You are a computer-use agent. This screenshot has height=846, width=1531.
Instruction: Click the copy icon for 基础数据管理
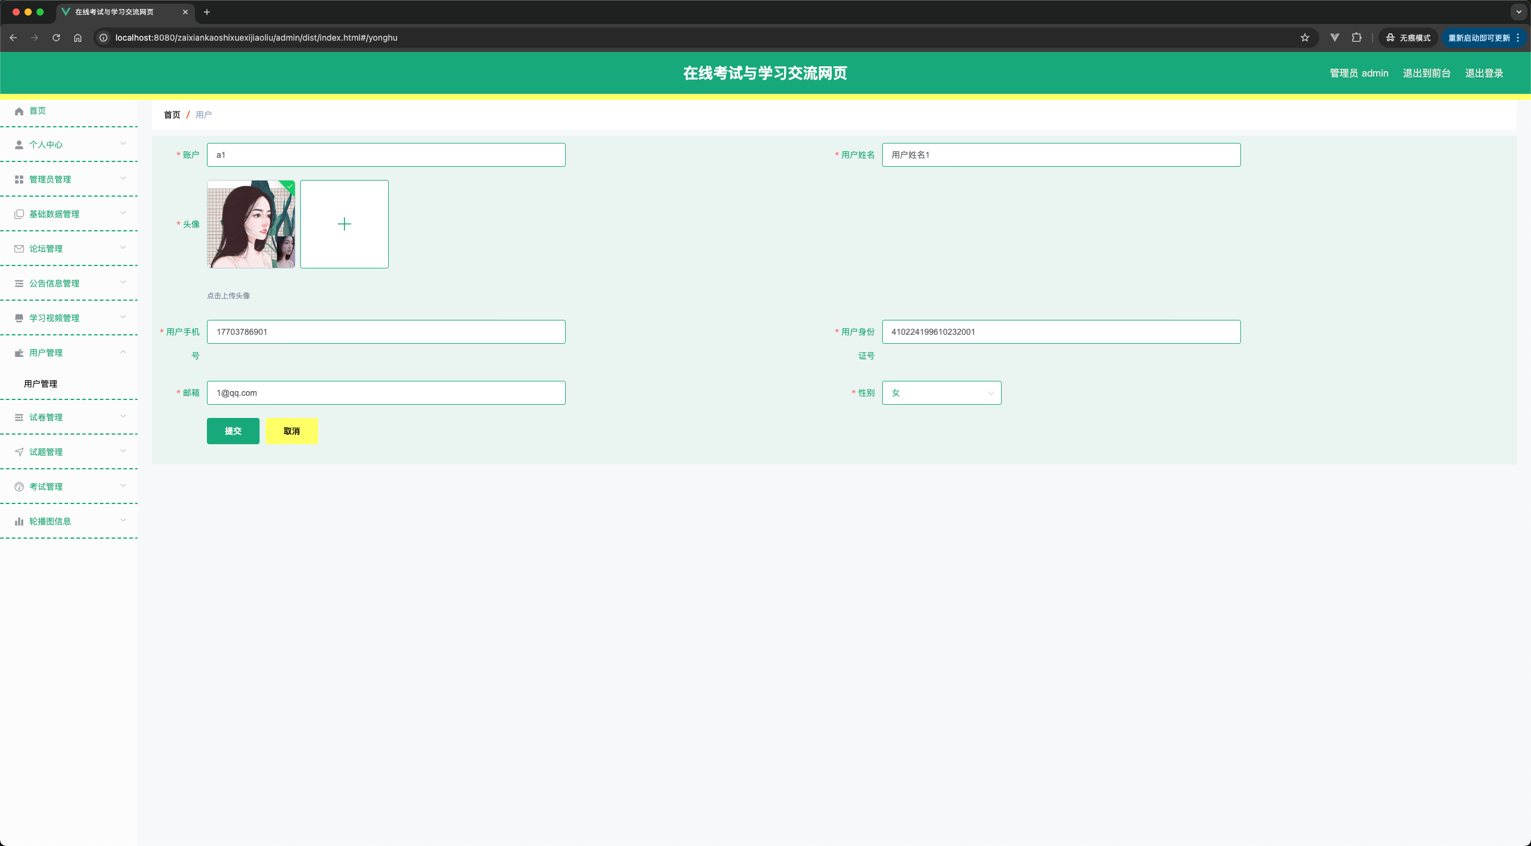[x=19, y=214]
